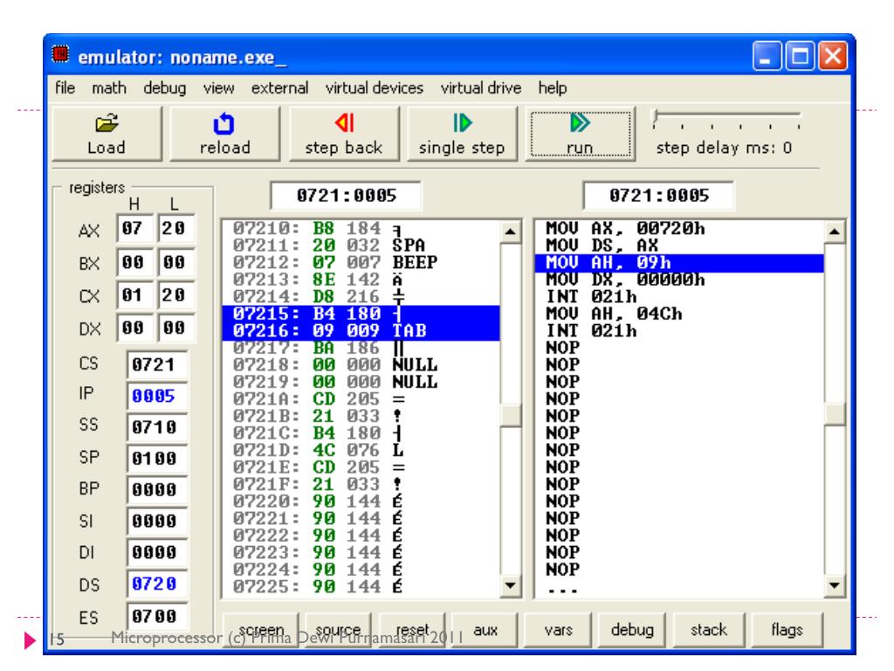This screenshot has width=894, height=671.
Task: Click the reset button
Action: pos(412,630)
